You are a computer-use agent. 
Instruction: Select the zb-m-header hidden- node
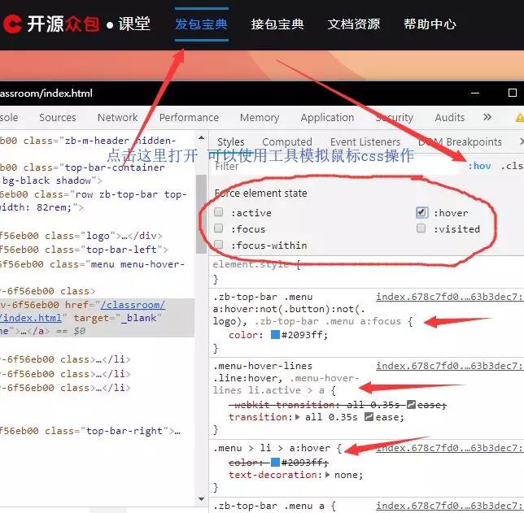pos(88,141)
